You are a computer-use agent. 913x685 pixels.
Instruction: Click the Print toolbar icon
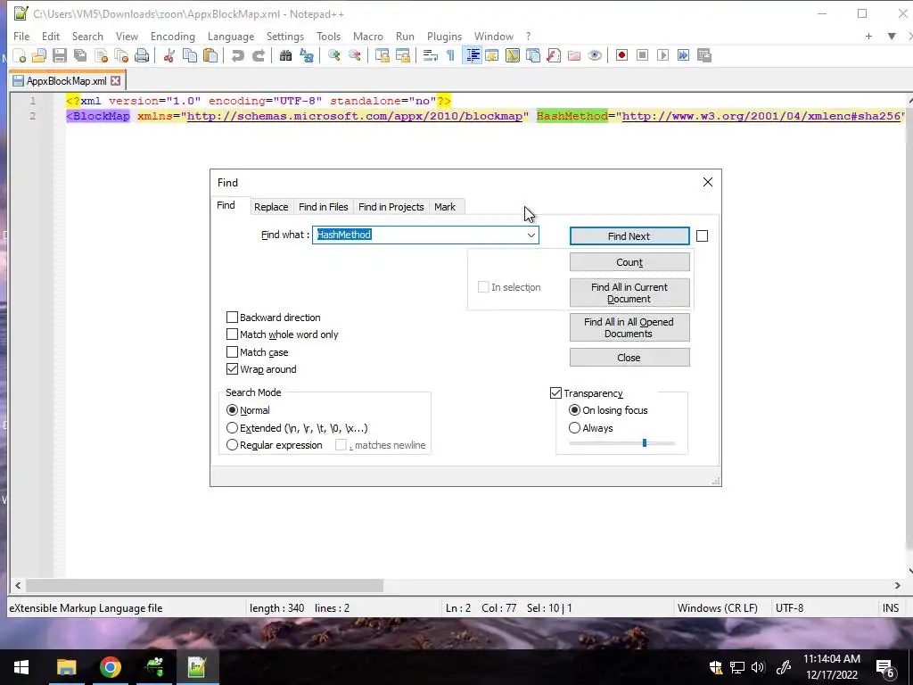tap(142, 55)
